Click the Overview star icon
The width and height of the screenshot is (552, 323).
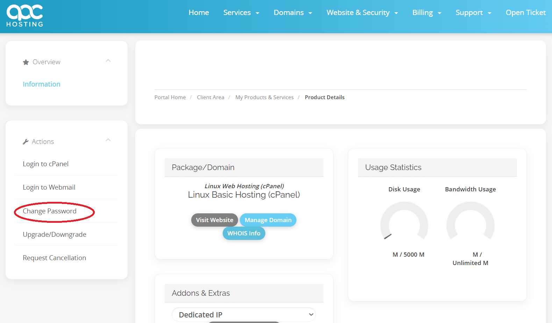26,62
